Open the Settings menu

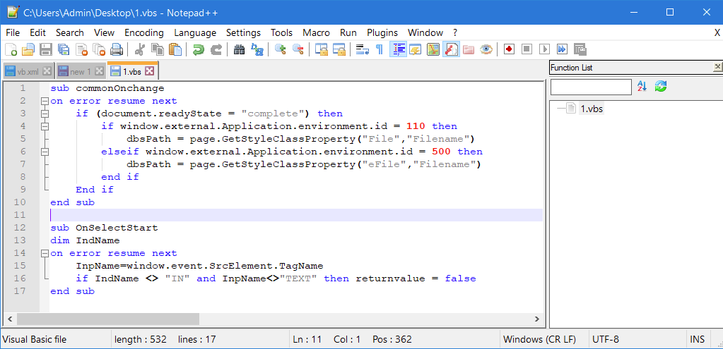[243, 32]
